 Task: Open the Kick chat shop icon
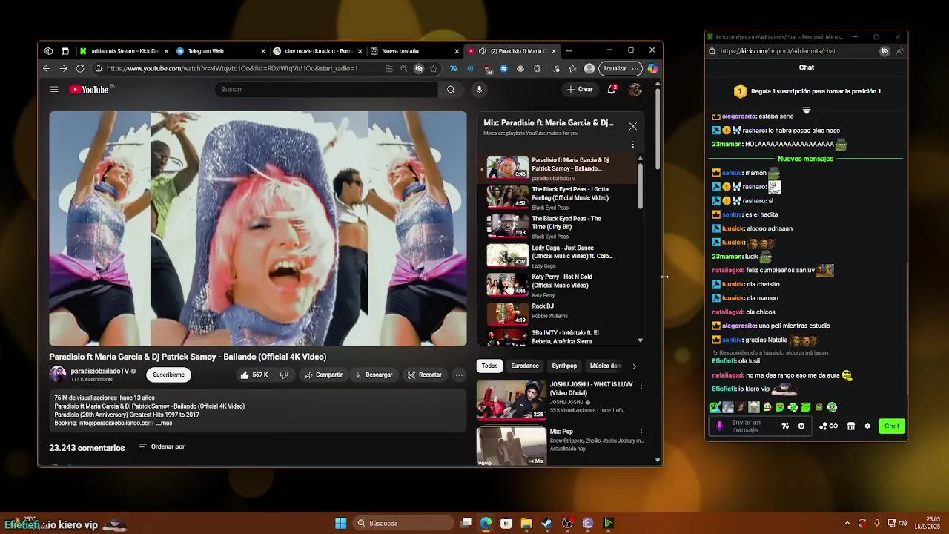pos(851,426)
